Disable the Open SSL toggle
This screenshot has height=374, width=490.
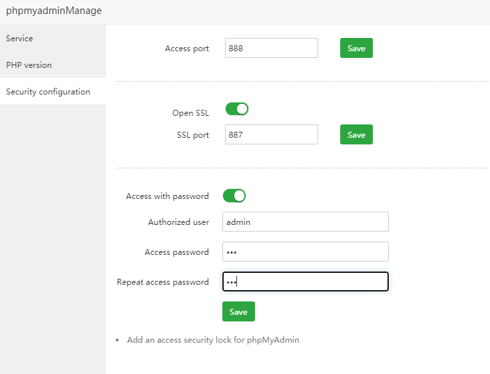coord(237,108)
